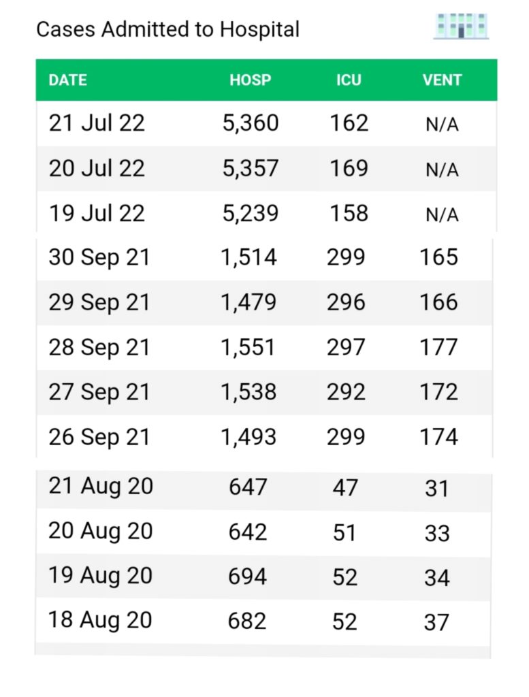Image resolution: width=529 pixels, height=697 pixels.
Task: Click VENT value 177 for 28 Sep
Action: click(x=438, y=347)
